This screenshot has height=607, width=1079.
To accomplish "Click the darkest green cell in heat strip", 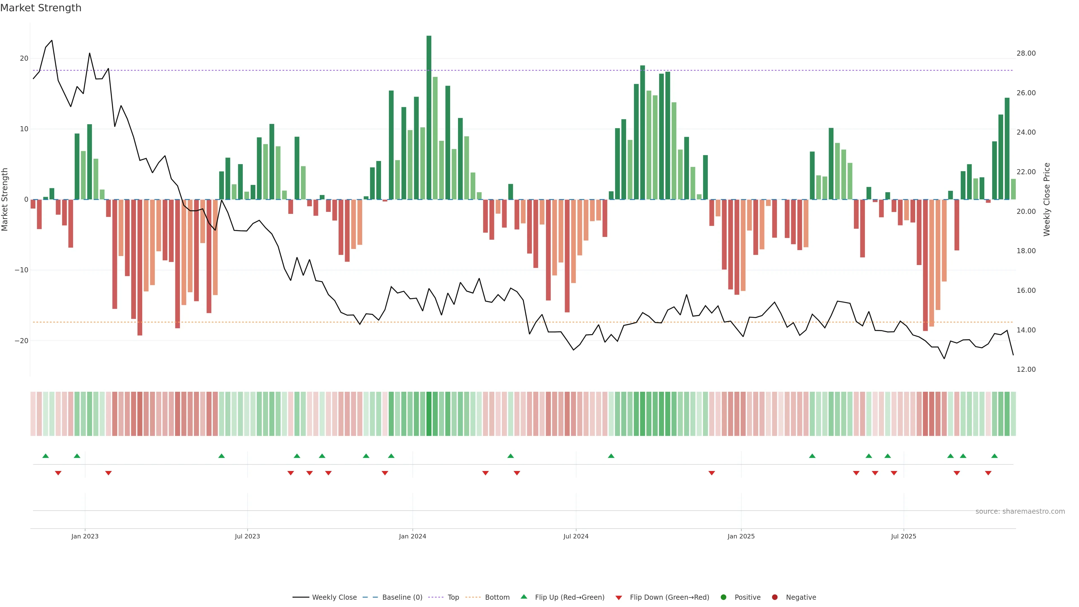I will point(429,414).
